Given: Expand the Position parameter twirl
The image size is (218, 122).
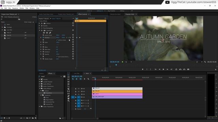Looking at the screenshot, I should [x=41, y=38].
